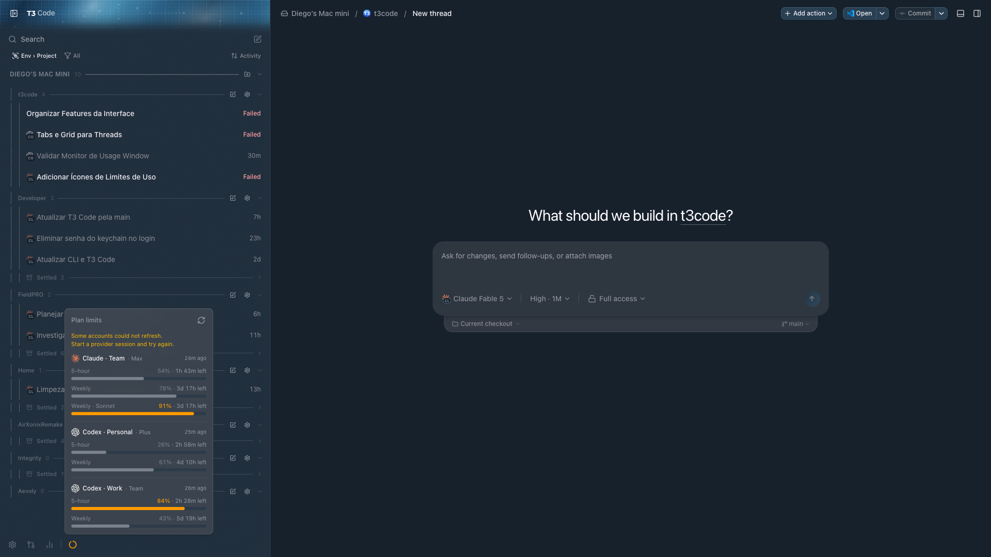The image size is (991, 557).
Task: Open the Add action dropdown
Action: coord(808,13)
